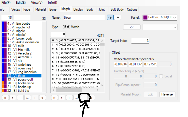Select morph '15 : V | wide hips'

[22, 65]
